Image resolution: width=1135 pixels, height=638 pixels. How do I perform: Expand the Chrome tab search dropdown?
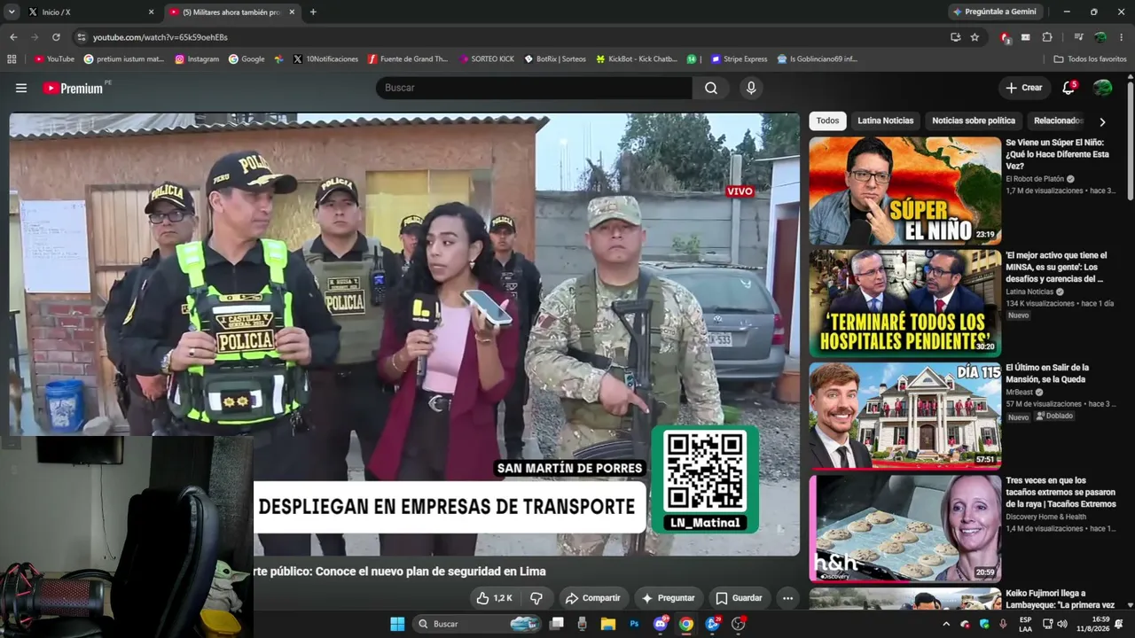point(12,12)
